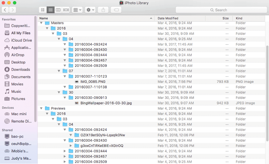
Task: Click the Devices sidebar heading
Action: pyautogui.click(x=8, y=108)
